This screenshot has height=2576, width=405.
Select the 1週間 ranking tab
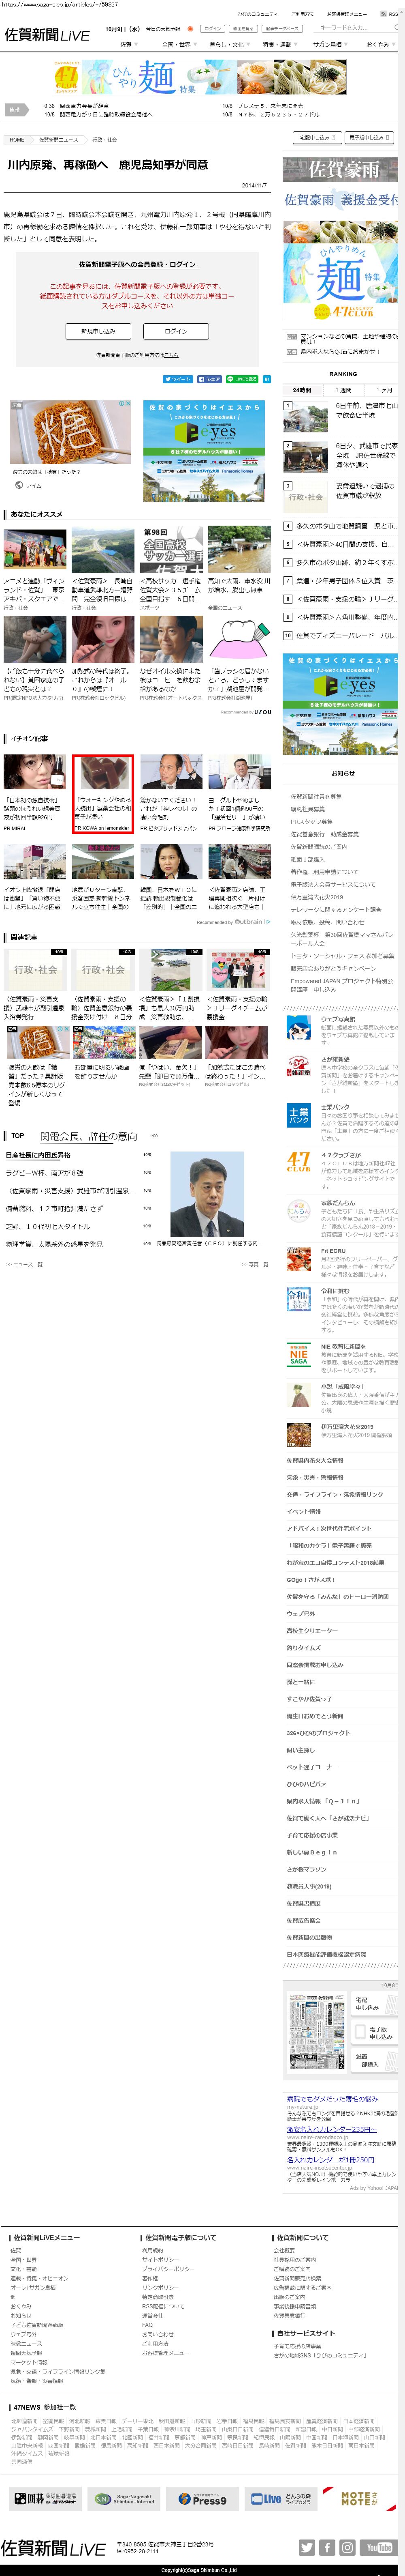(x=343, y=390)
